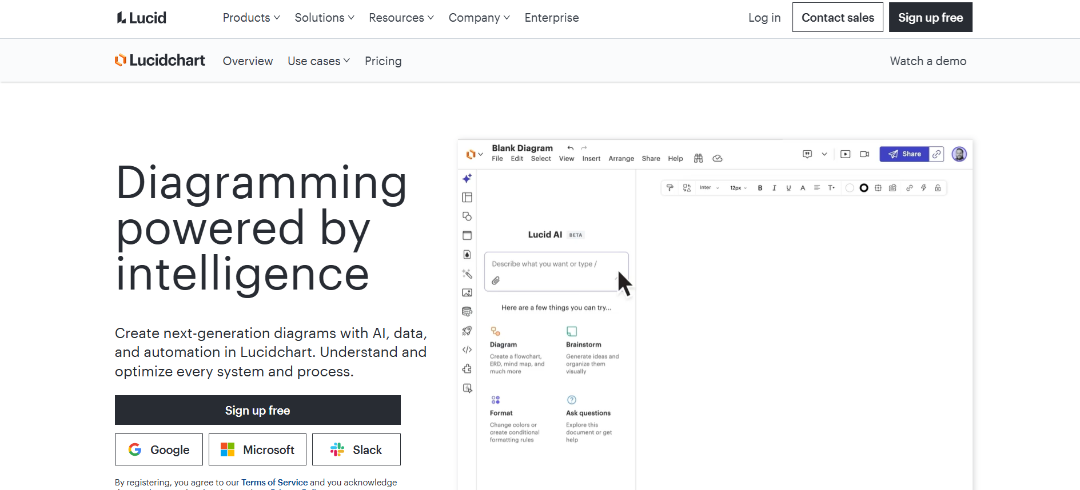Click the binoculars find icon
Image resolution: width=1080 pixels, height=490 pixels.
pyautogui.click(x=698, y=158)
